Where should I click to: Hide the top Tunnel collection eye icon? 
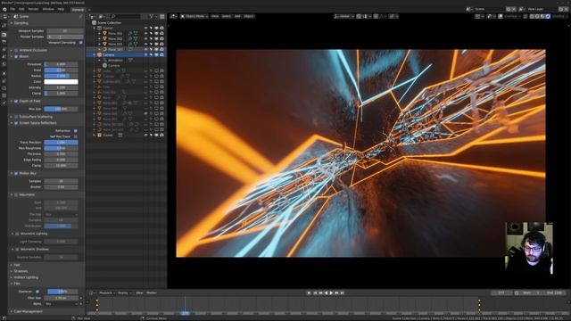pyautogui.click(x=146, y=28)
